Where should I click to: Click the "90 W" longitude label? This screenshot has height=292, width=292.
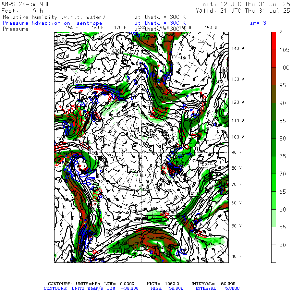pos(237,152)
